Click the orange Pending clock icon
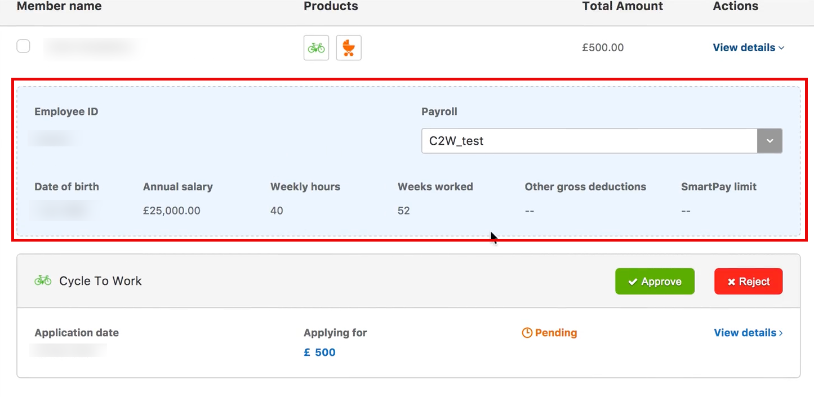 pyautogui.click(x=527, y=333)
